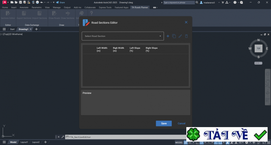Switch to the Start file tab
The width and height of the screenshot is (271, 145).
pos(12,29)
